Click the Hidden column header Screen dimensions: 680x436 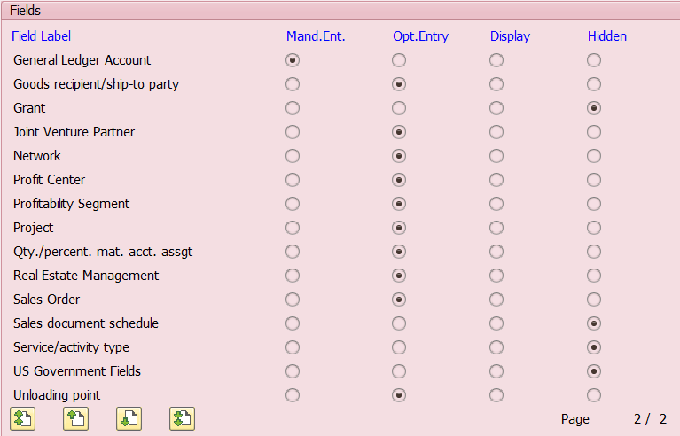606,36
